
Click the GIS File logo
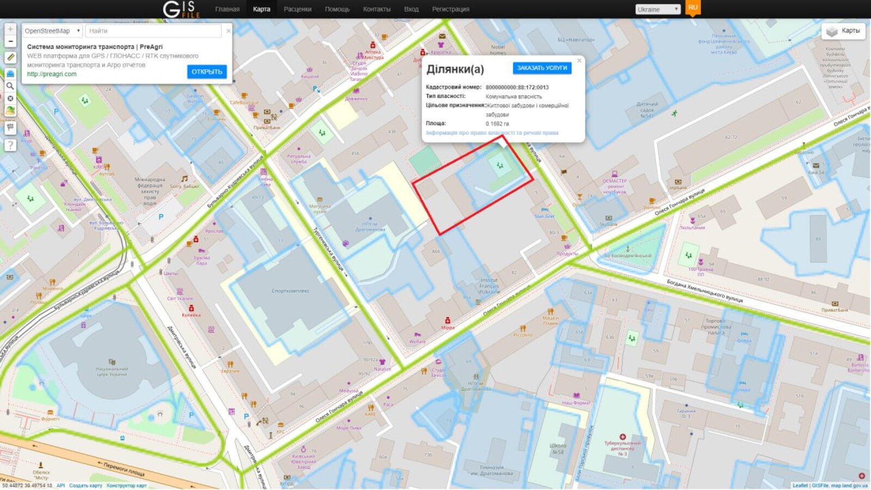181,9
